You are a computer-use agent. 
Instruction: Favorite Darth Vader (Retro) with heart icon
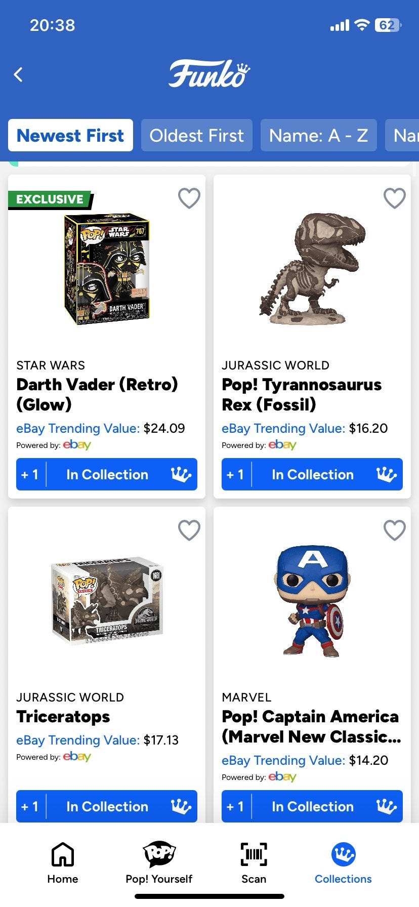(189, 198)
